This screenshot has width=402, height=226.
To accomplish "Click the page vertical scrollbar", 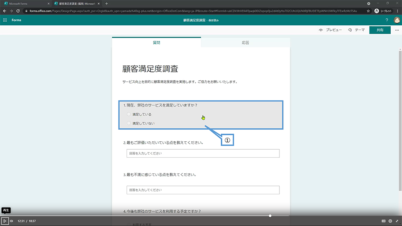I will pos(400,120).
